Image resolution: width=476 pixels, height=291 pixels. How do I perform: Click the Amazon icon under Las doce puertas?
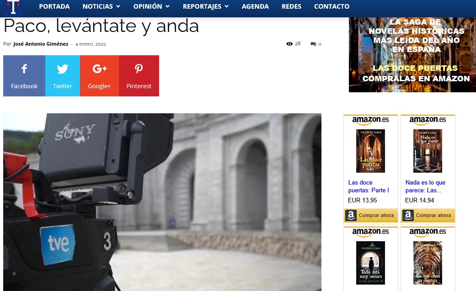click(351, 216)
